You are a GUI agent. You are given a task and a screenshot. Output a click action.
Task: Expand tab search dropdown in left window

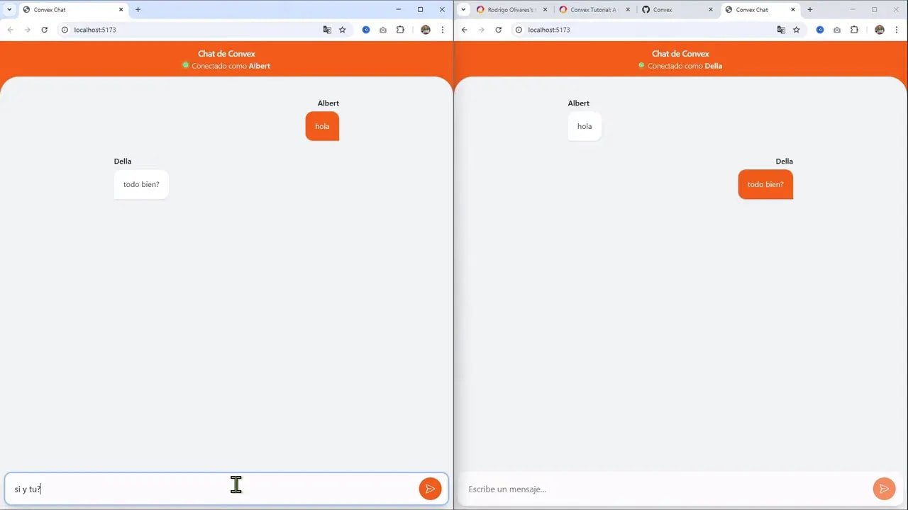(x=9, y=10)
